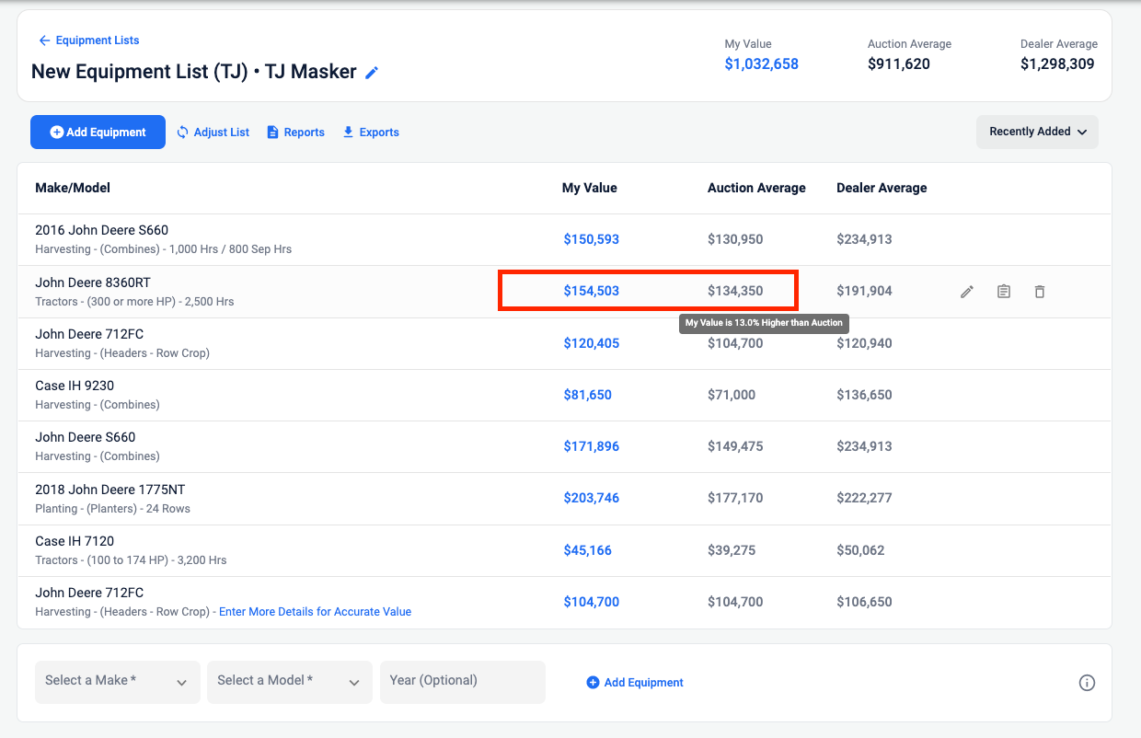Viewport: 1141px width, 738px height.
Task: Click the blue Add Equipment button
Action: (x=98, y=133)
